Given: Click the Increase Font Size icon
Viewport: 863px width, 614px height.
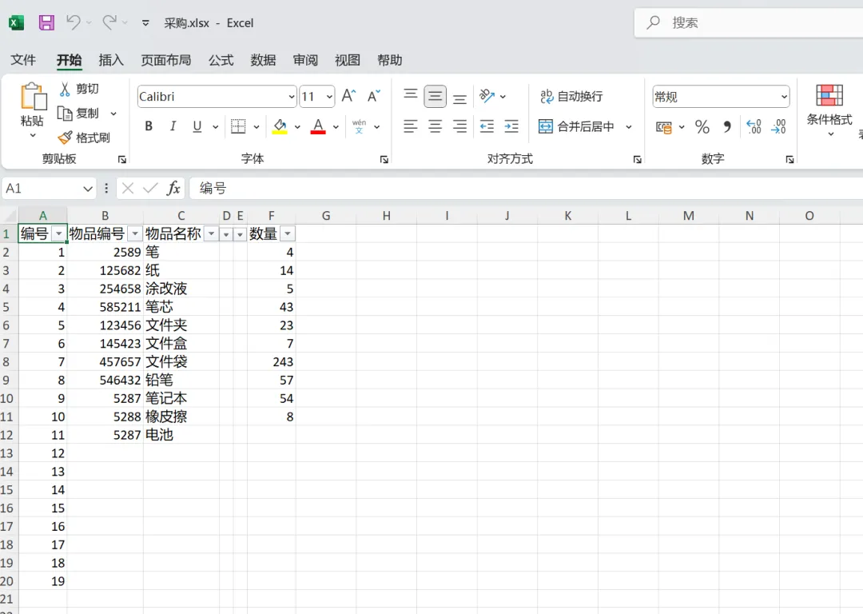Looking at the screenshot, I should [x=349, y=97].
